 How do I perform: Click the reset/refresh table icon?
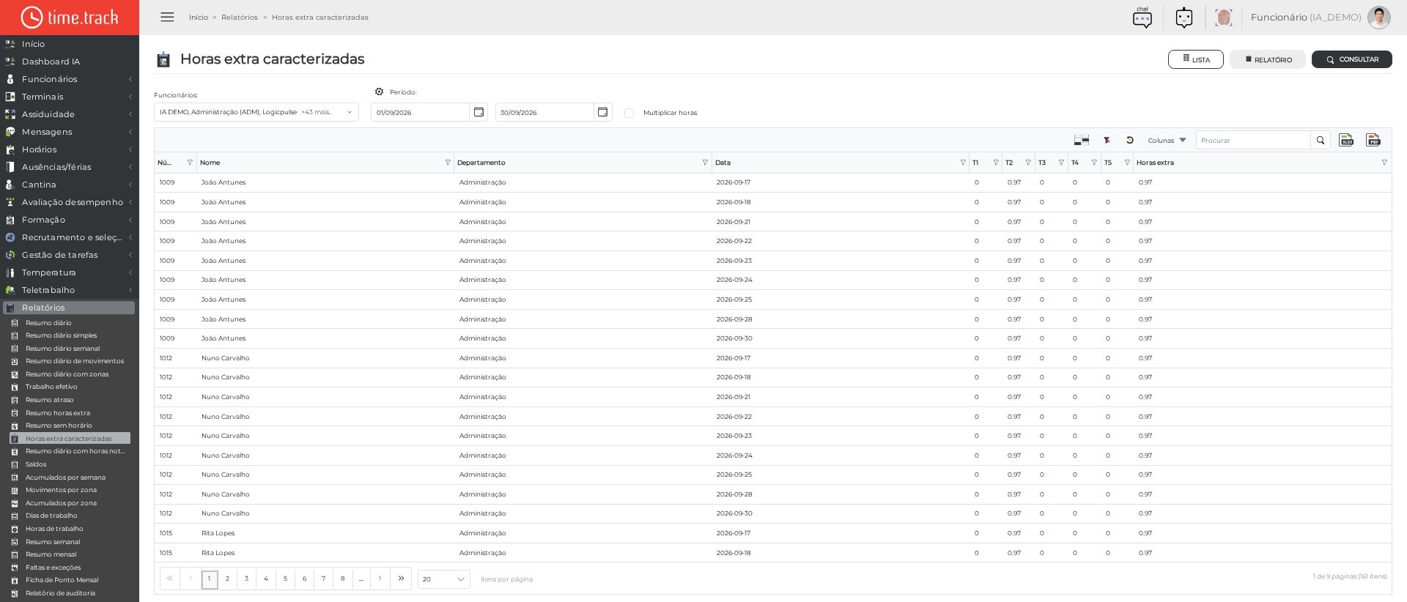(1130, 140)
